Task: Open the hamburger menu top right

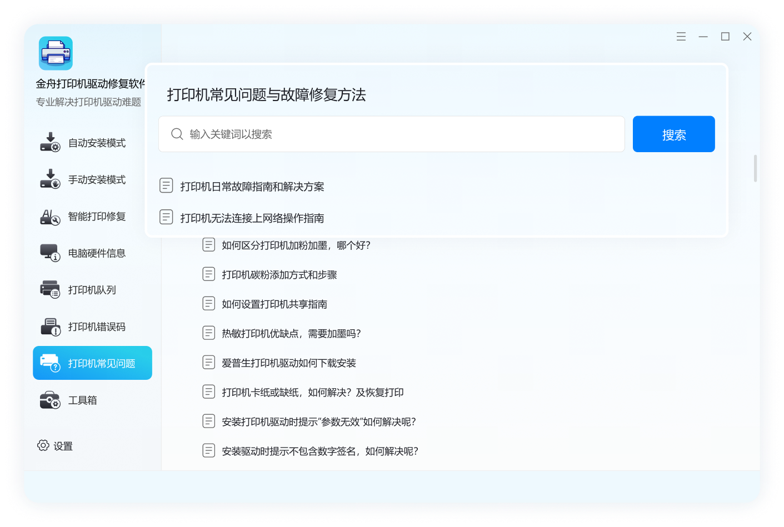Action: pos(681,36)
